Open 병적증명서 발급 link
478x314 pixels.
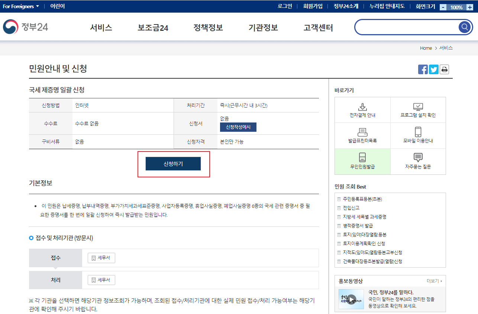point(358,226)
